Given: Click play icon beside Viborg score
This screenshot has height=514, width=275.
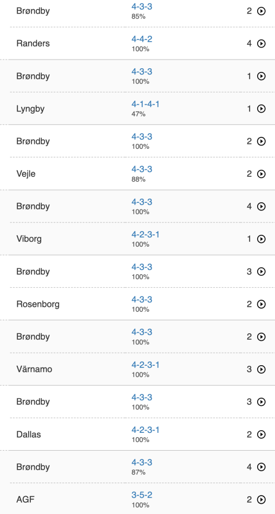Looking at the screenshot, I should tap(261, 239).
